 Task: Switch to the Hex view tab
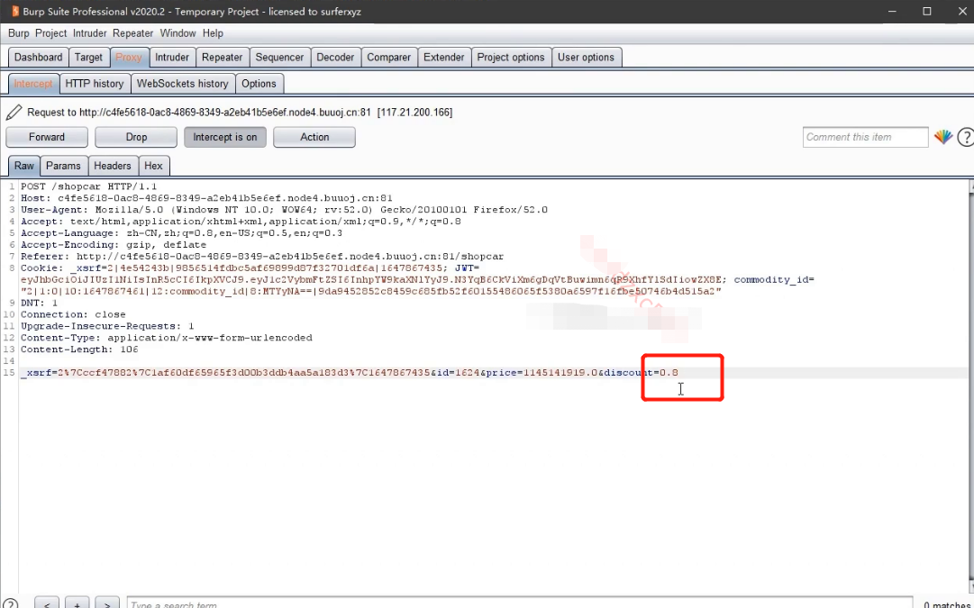[x=153, y=166]
